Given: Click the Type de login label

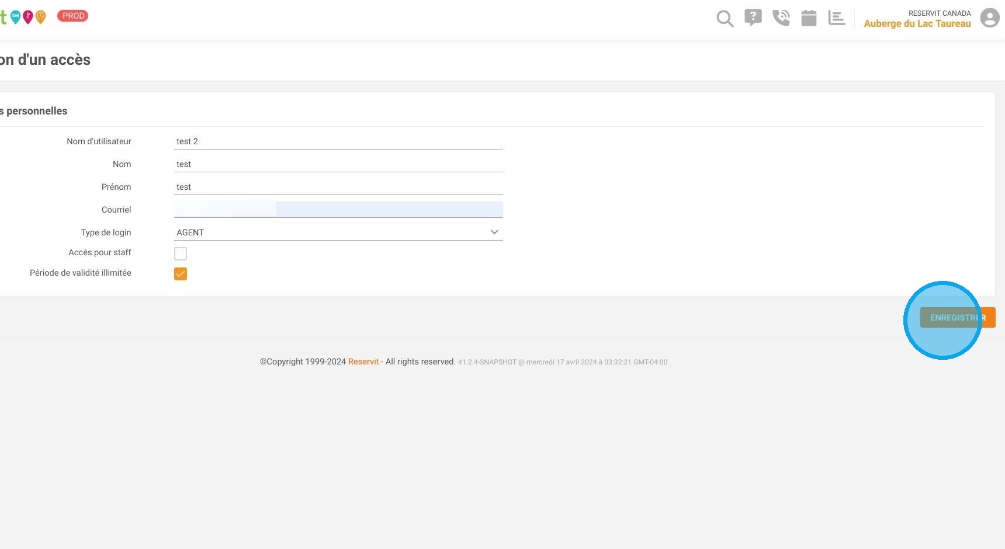Looking at the screenshot, I should [106, 232].
